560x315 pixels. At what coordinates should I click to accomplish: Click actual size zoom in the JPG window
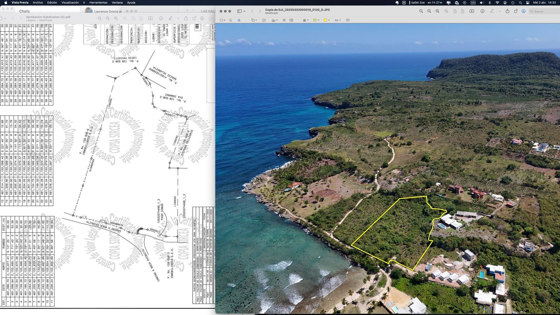point(429,11)
